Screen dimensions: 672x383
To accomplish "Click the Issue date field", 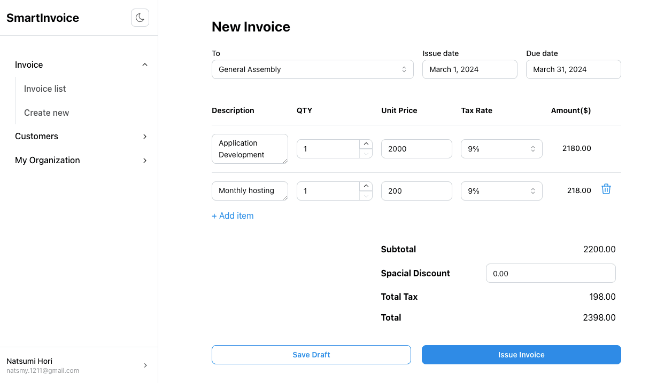I will [x=469, y=69].
